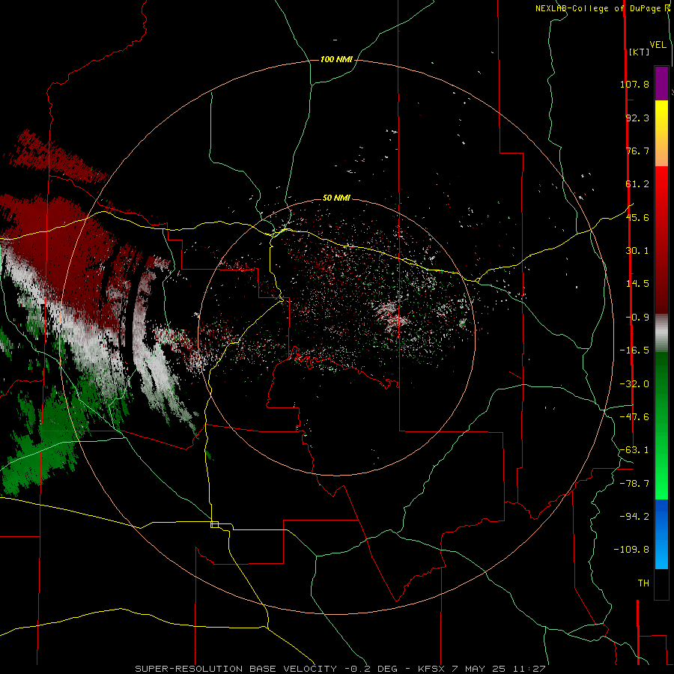Click the small yellow square city marker
Viewport: 674px width, 674px height.
(x=214, y=524)
